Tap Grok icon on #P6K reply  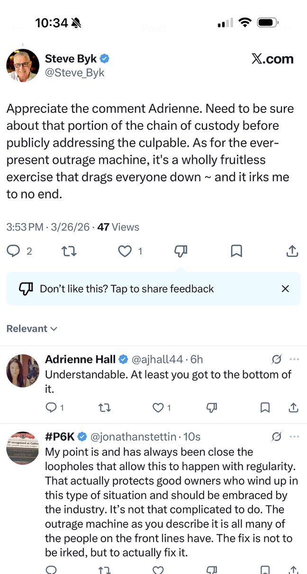tap(276, 436)
